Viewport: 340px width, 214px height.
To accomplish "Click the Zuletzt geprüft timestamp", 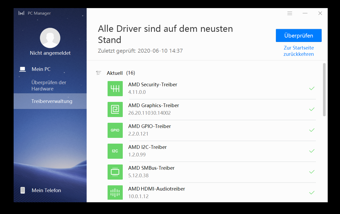I will pos(140,51).
